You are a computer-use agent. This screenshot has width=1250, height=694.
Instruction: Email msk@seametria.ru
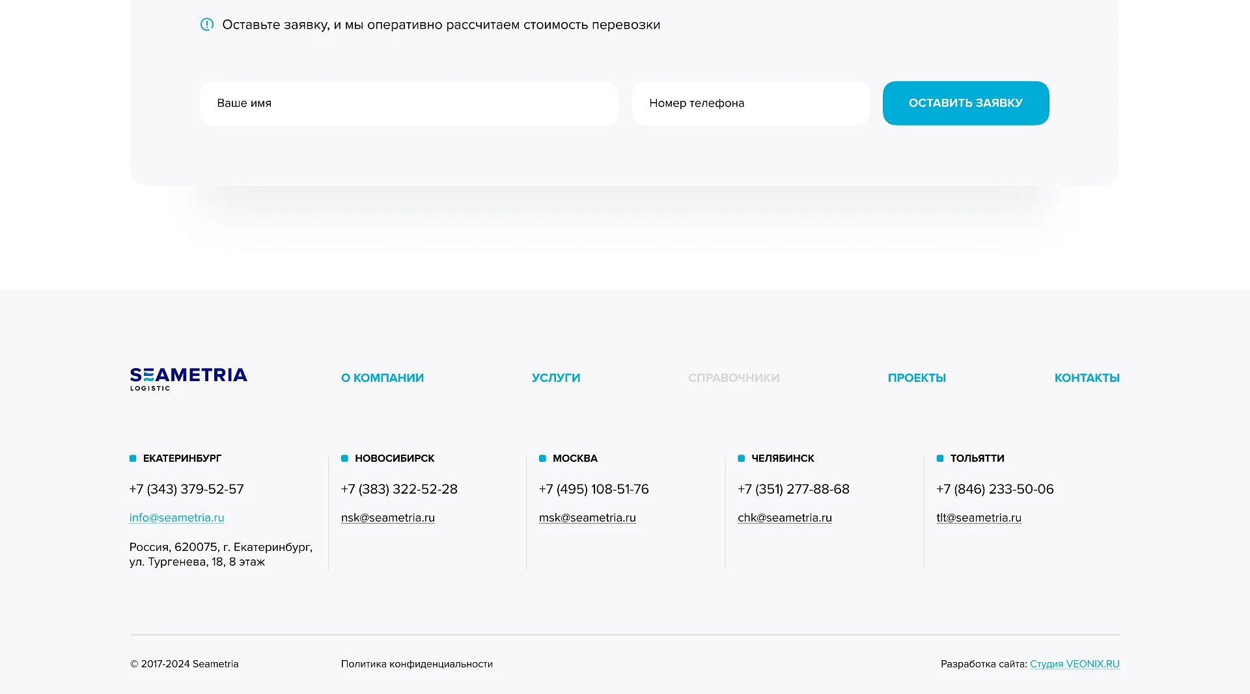(x=587, y=518)
